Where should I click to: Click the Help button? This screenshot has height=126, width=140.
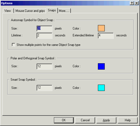coord(128,120)
